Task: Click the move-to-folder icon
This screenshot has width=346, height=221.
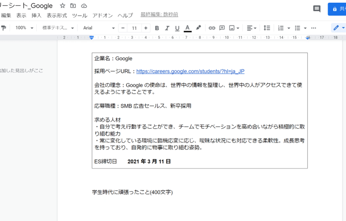Action: pyautogui.click(x=73, y=6)
